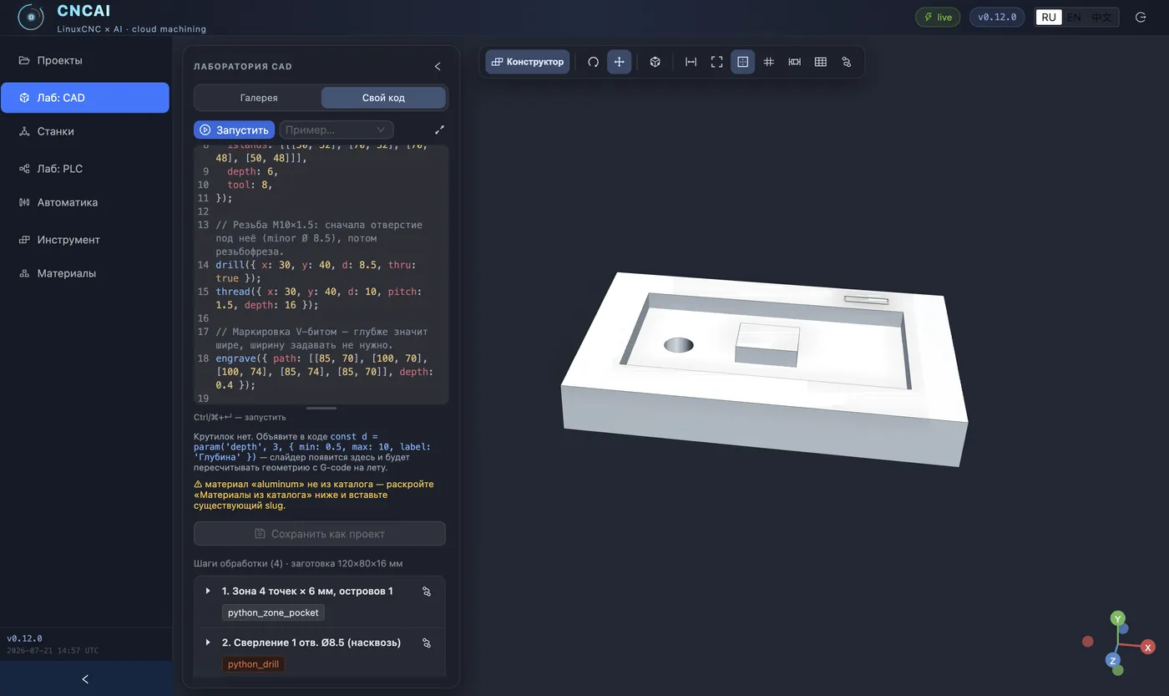Click toolpath icon for step 2 Сверление
Viewport: 1169px width, 696px height.
click(x=426, y=643)
